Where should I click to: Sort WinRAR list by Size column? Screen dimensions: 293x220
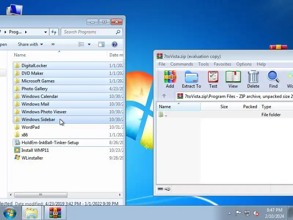tap(215, 107)
